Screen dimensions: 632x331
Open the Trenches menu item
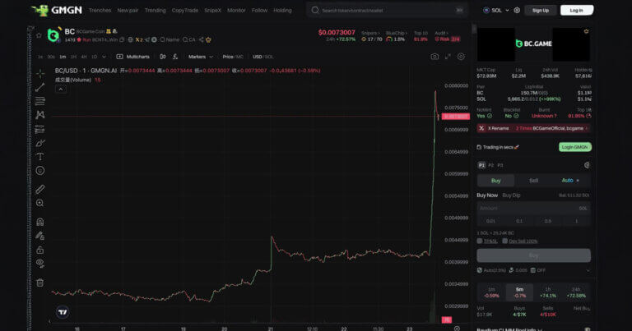coord(100,11)
